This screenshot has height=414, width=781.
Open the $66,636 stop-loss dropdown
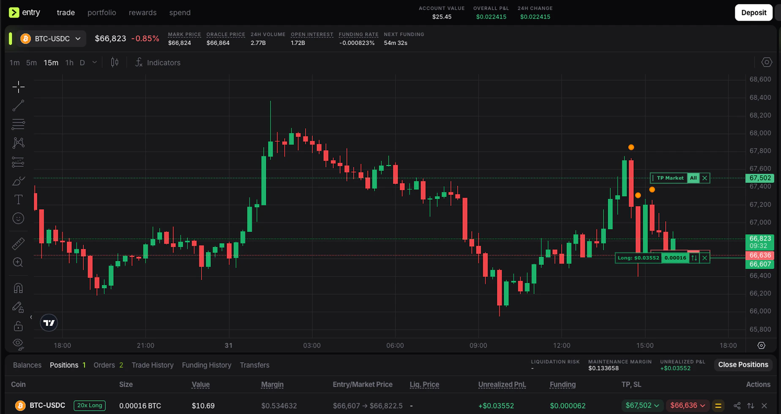pyautogui.click(x=687, y=406)
